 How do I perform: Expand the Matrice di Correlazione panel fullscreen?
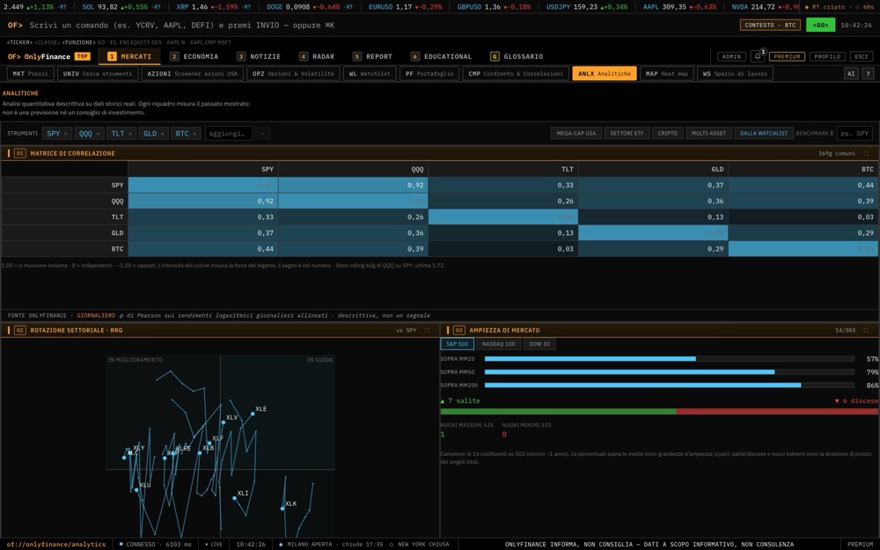(x=866, y=153)
